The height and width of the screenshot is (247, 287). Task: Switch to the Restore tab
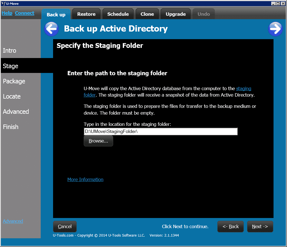(86, 14)
